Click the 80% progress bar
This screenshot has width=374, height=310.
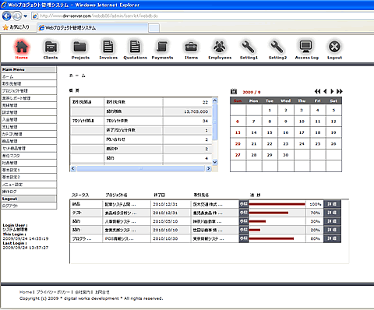(x=271, y=238)
